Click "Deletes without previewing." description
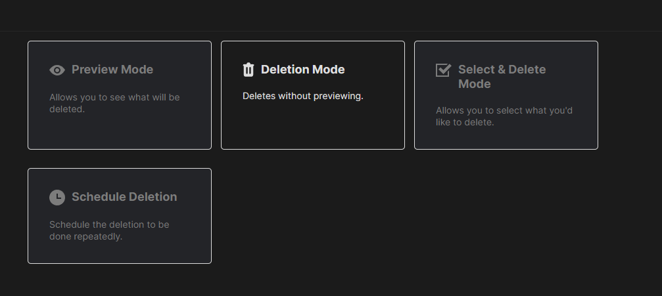Image resolution: width=662 pixels, height=296 pixels. pos(302,96)
